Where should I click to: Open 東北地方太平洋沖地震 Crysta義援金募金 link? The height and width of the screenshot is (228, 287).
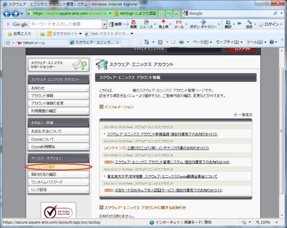[x=162, y=177]
